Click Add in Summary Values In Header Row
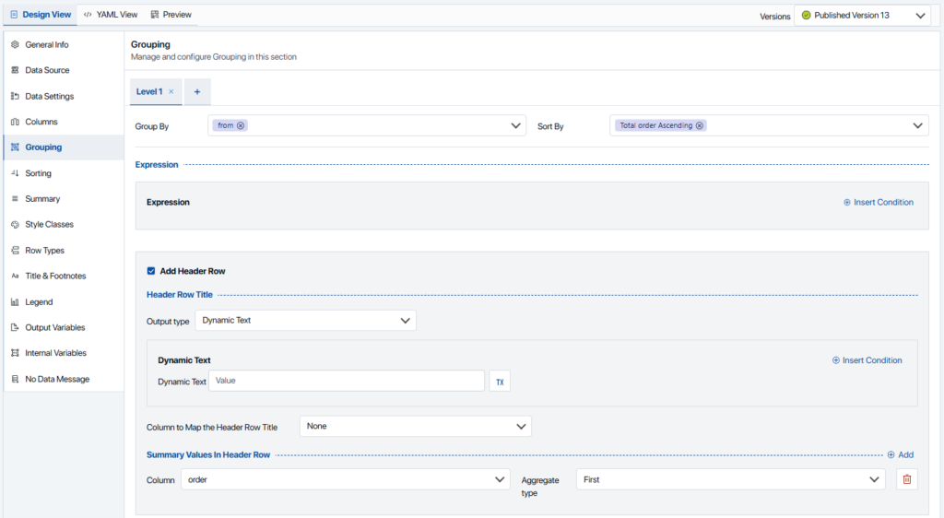 click(900, 454)
